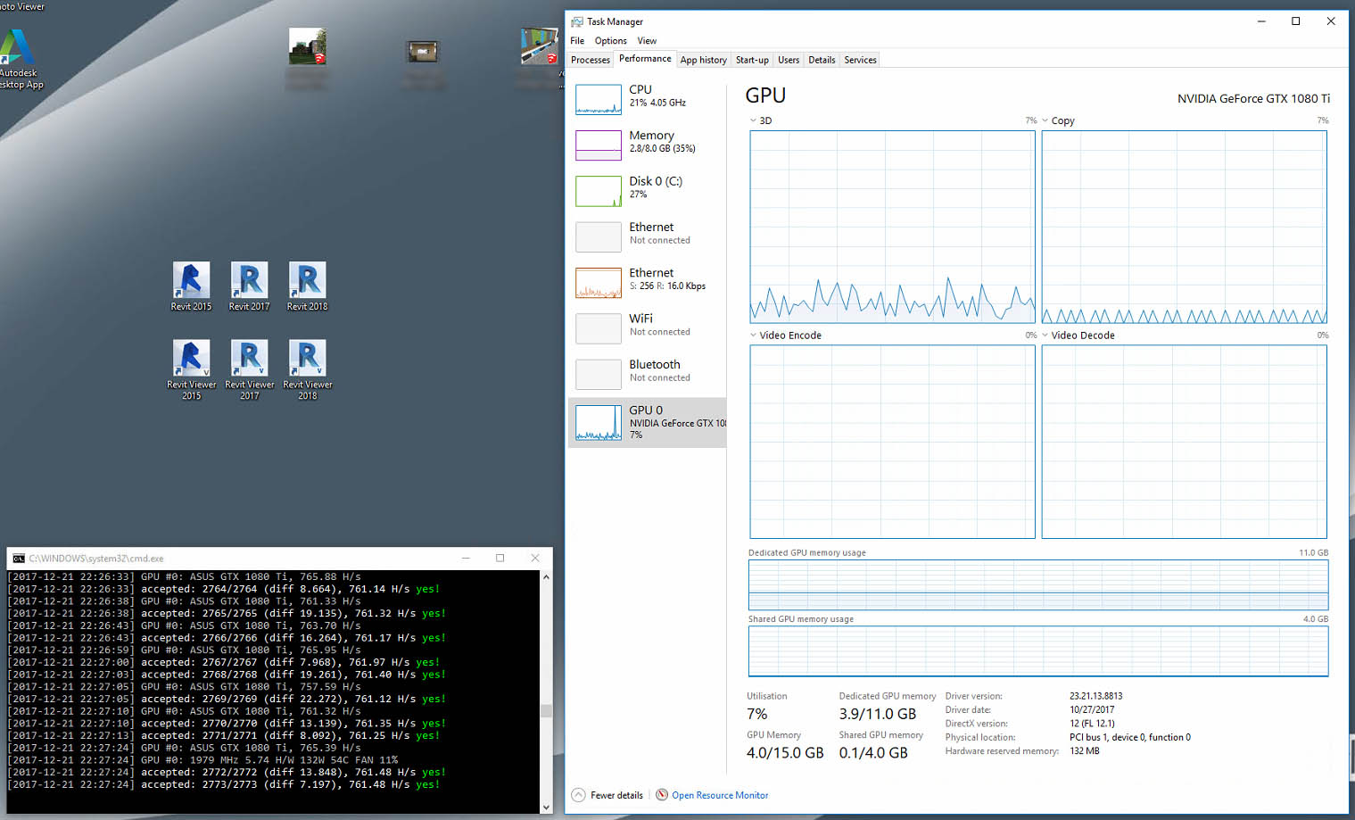Select the Memory mini graph thumbnail
Image resolution: width=1355 pixels, height=820 pixels.
coord(599,145)
